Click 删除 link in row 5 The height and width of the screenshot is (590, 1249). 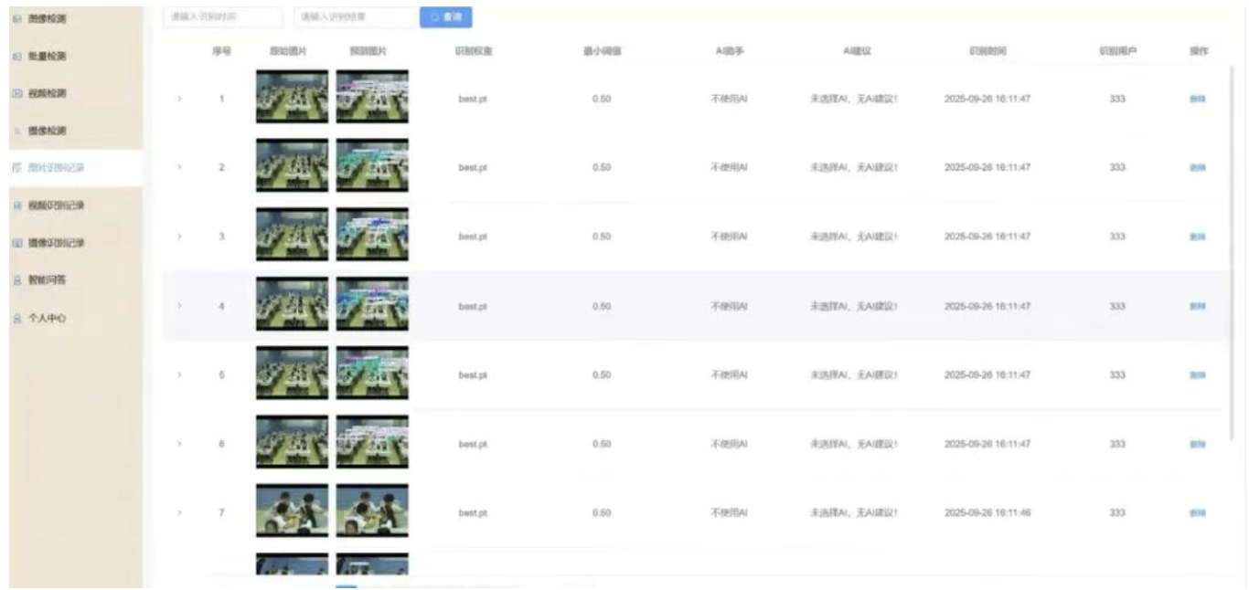[1197, 375]
